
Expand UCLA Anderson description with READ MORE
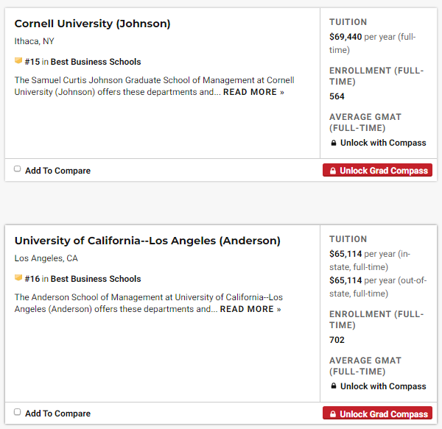250,309
